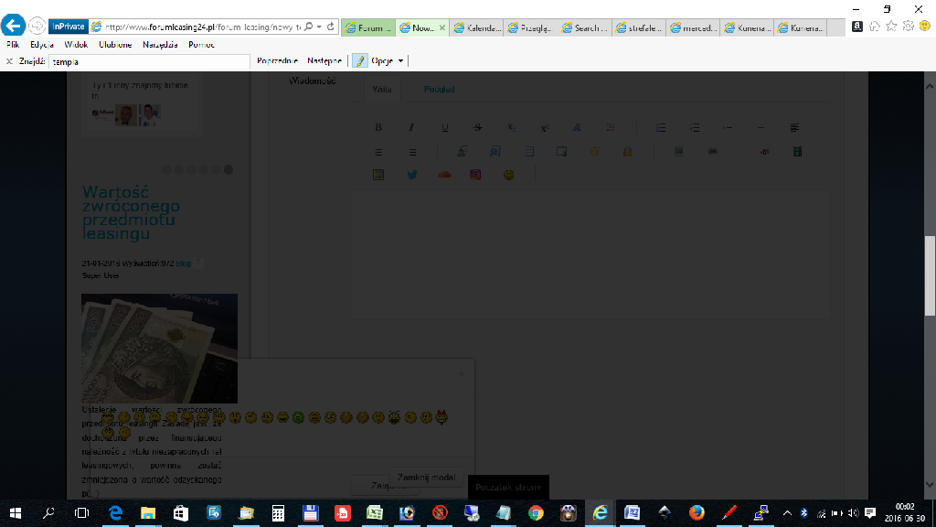Insert a Twitter embed icon
The width and height of the screenshot is (936, 527).
click(x=412, y=175)
